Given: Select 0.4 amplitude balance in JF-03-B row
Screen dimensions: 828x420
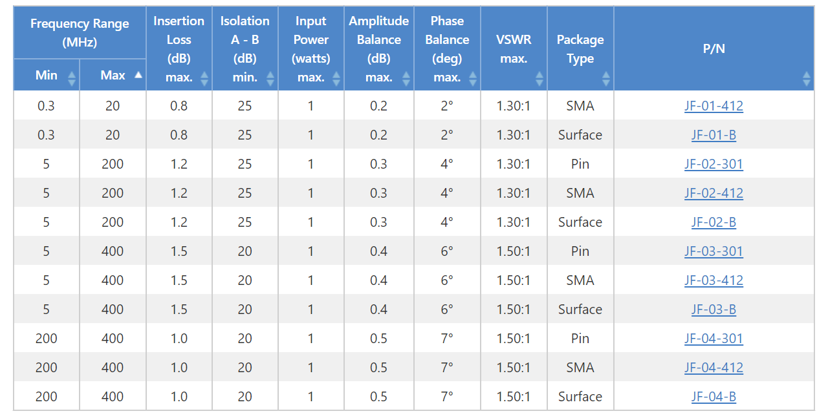Looking at the screenshot, I should (379, 310).
